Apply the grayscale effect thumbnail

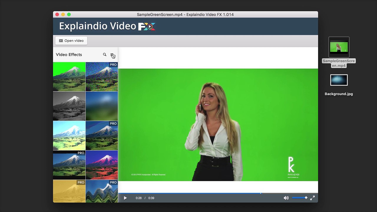(x=69, y=106)
